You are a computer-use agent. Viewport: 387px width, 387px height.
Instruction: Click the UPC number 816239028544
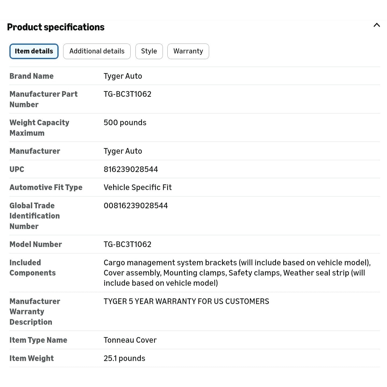[x=131, y=169]
